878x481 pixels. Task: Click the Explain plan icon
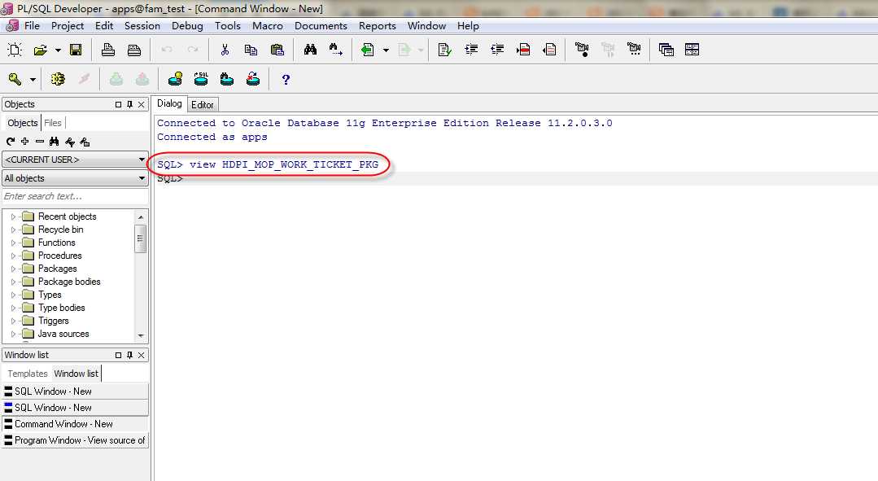(175, 80)
